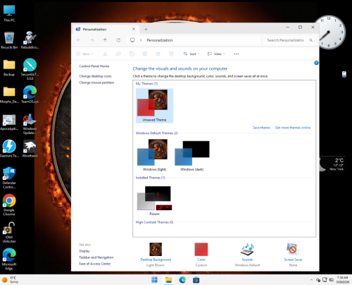
Task: Open File Explorer from taskbar
Action: (168, 280)
